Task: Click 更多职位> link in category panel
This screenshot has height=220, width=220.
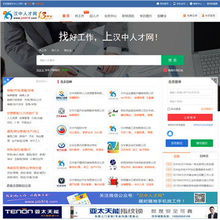Action: [x=42, y=81]
